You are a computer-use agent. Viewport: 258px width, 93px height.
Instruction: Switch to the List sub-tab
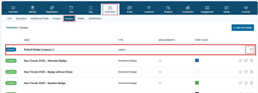[10, 19]
